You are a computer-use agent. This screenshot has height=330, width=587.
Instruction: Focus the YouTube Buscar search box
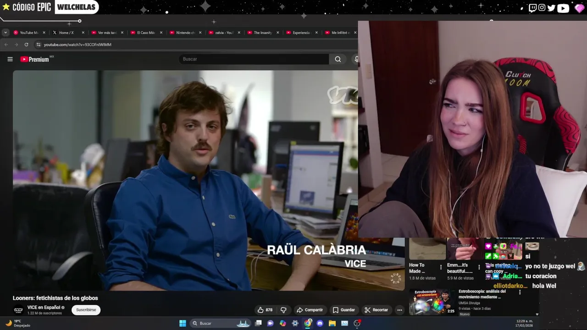254,59
